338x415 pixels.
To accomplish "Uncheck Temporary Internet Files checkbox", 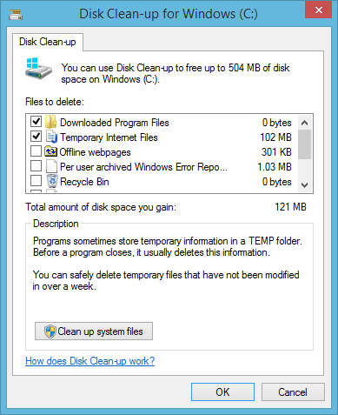I will [x=36, y=137].
